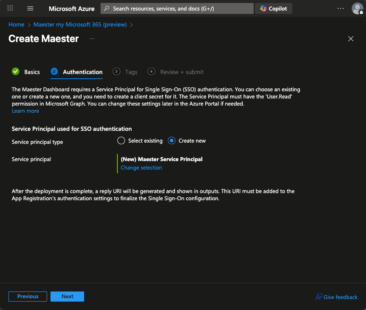Navigate to Home breadcrumb
This screenshot has height=310, width=366.
coord(16,24)
